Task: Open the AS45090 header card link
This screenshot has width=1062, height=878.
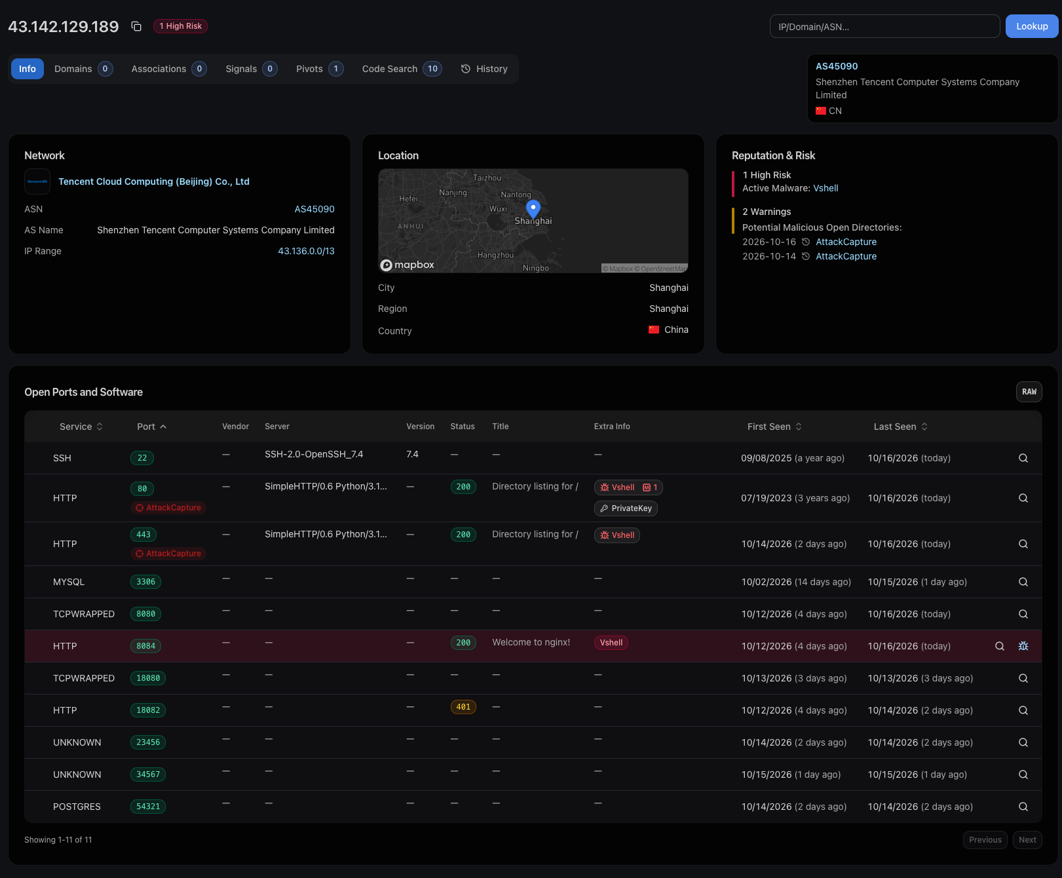Action: pyautogui.click(x=837, y=66)
